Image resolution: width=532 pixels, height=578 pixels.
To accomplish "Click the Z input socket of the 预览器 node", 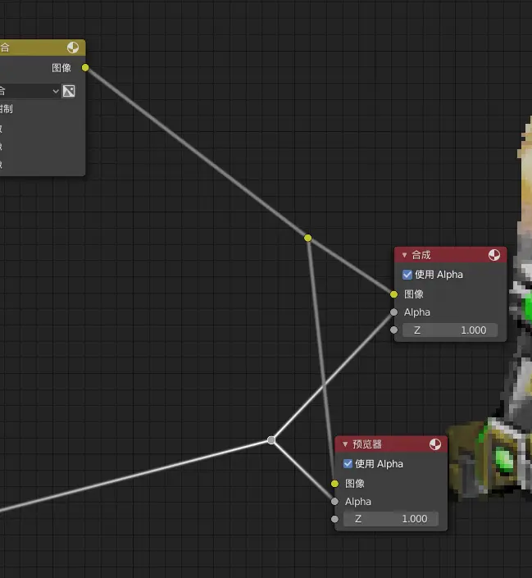I will pos(334,519).
